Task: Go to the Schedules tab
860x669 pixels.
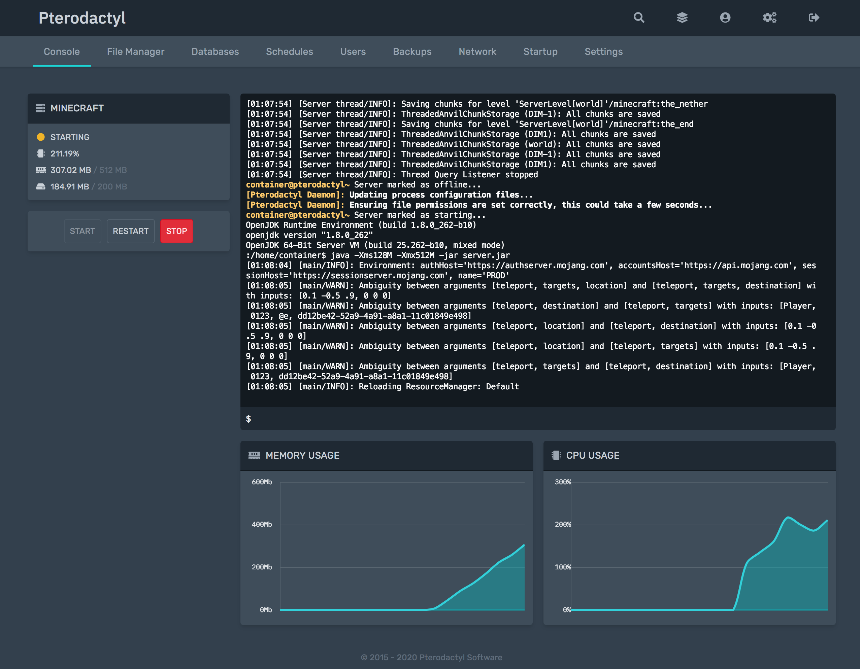Action: [x=290, y=51]
